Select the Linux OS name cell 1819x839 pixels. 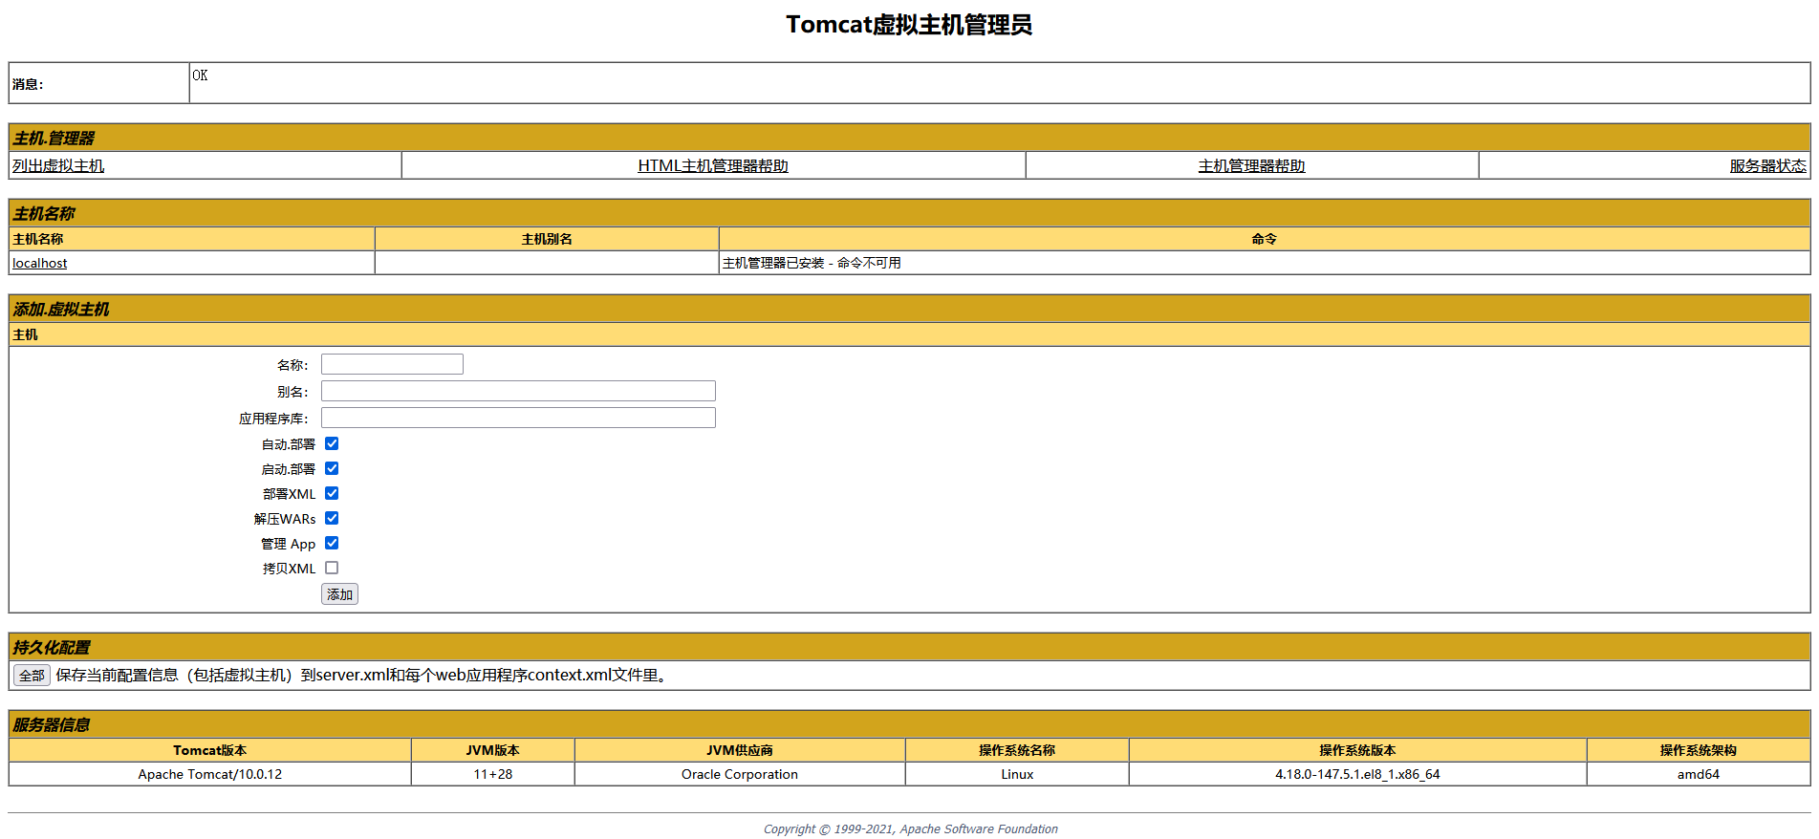(x=1017, y=774)
